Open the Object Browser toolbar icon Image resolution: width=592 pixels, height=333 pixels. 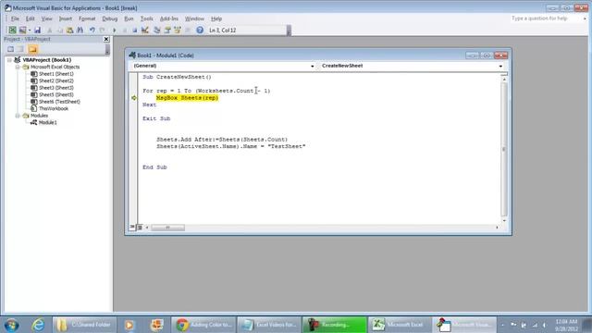pyautogui.click(x=178, y=31)
